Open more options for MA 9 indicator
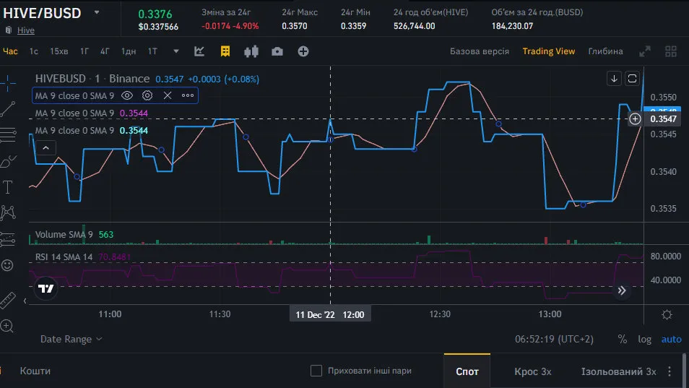Screen dimensions: 689x388 coord(188,95)
